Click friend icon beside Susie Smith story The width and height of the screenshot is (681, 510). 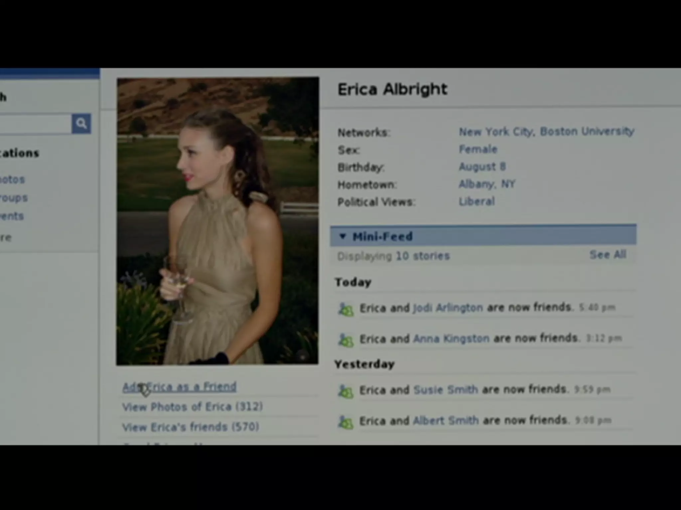345,391
